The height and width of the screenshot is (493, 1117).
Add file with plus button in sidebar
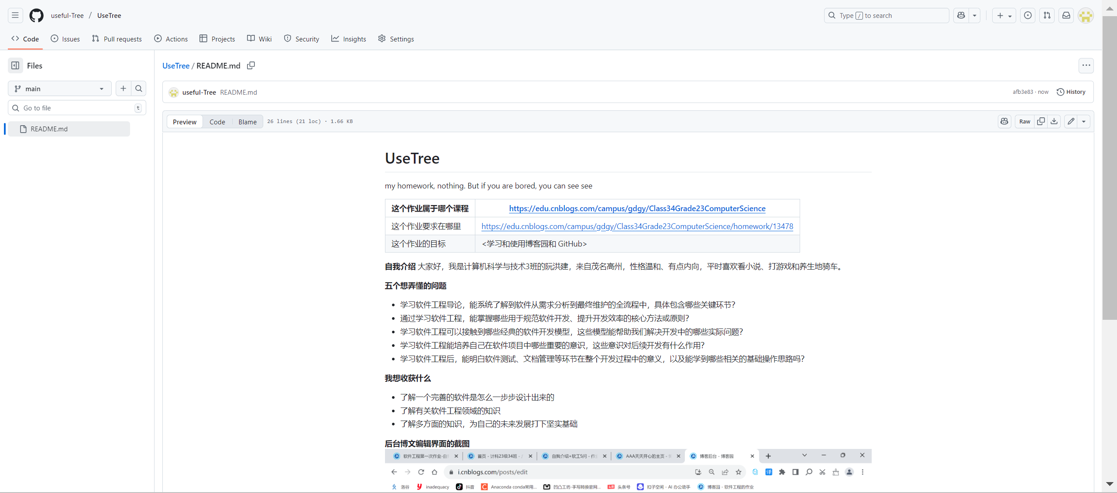(x=124, y=89)
